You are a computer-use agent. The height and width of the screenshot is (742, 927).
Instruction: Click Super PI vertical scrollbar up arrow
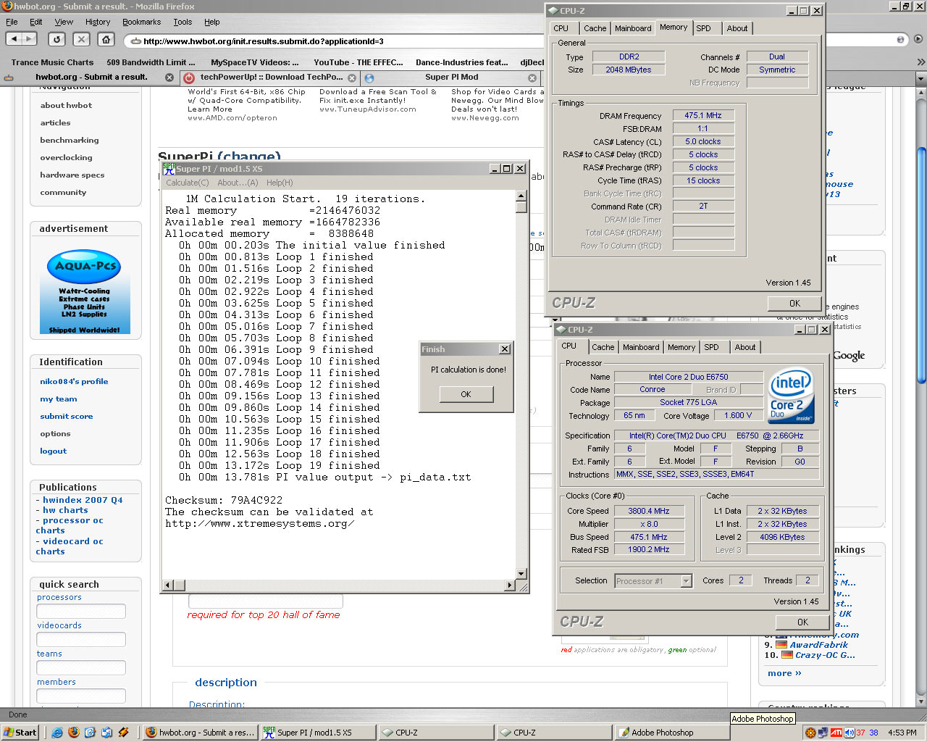[521, 196]
